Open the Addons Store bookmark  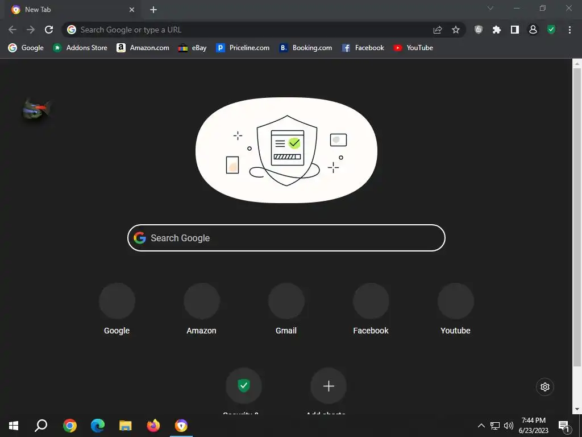[x=80, y=48]
